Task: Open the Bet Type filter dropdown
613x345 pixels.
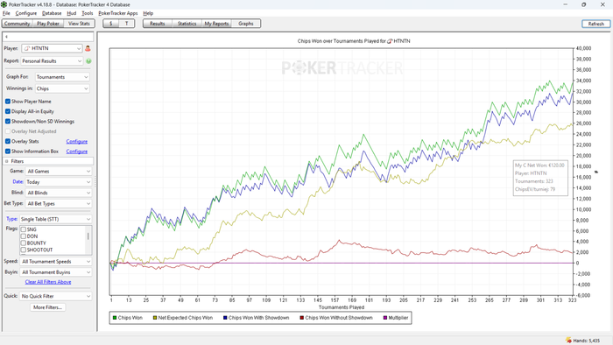Action: pyautogui.click(x=59, y=203)
